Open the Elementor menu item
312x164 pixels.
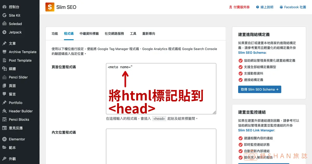20,139
